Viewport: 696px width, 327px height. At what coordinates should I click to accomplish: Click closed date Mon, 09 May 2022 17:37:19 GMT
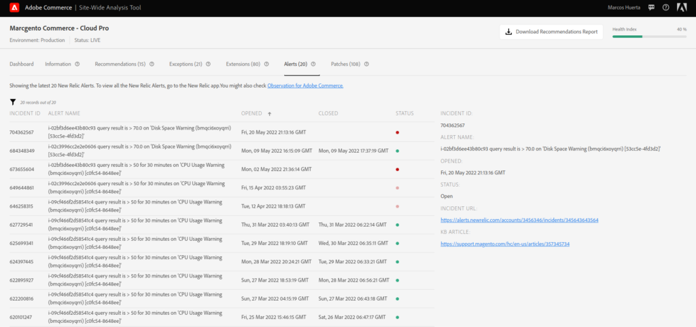coord(353,151)
